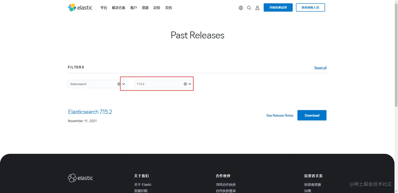
Task: Open 发展历程 footer link
Action: [141, 191]
